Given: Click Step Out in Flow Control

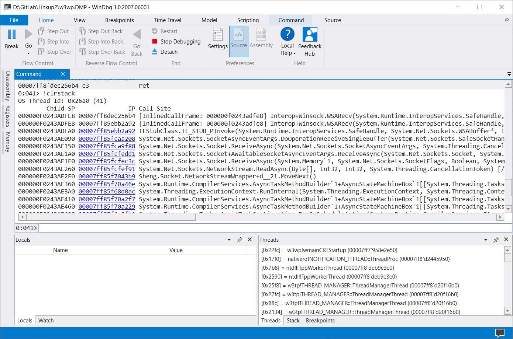Looking at the screenshot, I should coord(54,31).
